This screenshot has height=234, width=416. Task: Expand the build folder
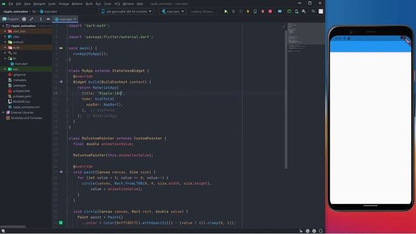(x=5, y=47)
